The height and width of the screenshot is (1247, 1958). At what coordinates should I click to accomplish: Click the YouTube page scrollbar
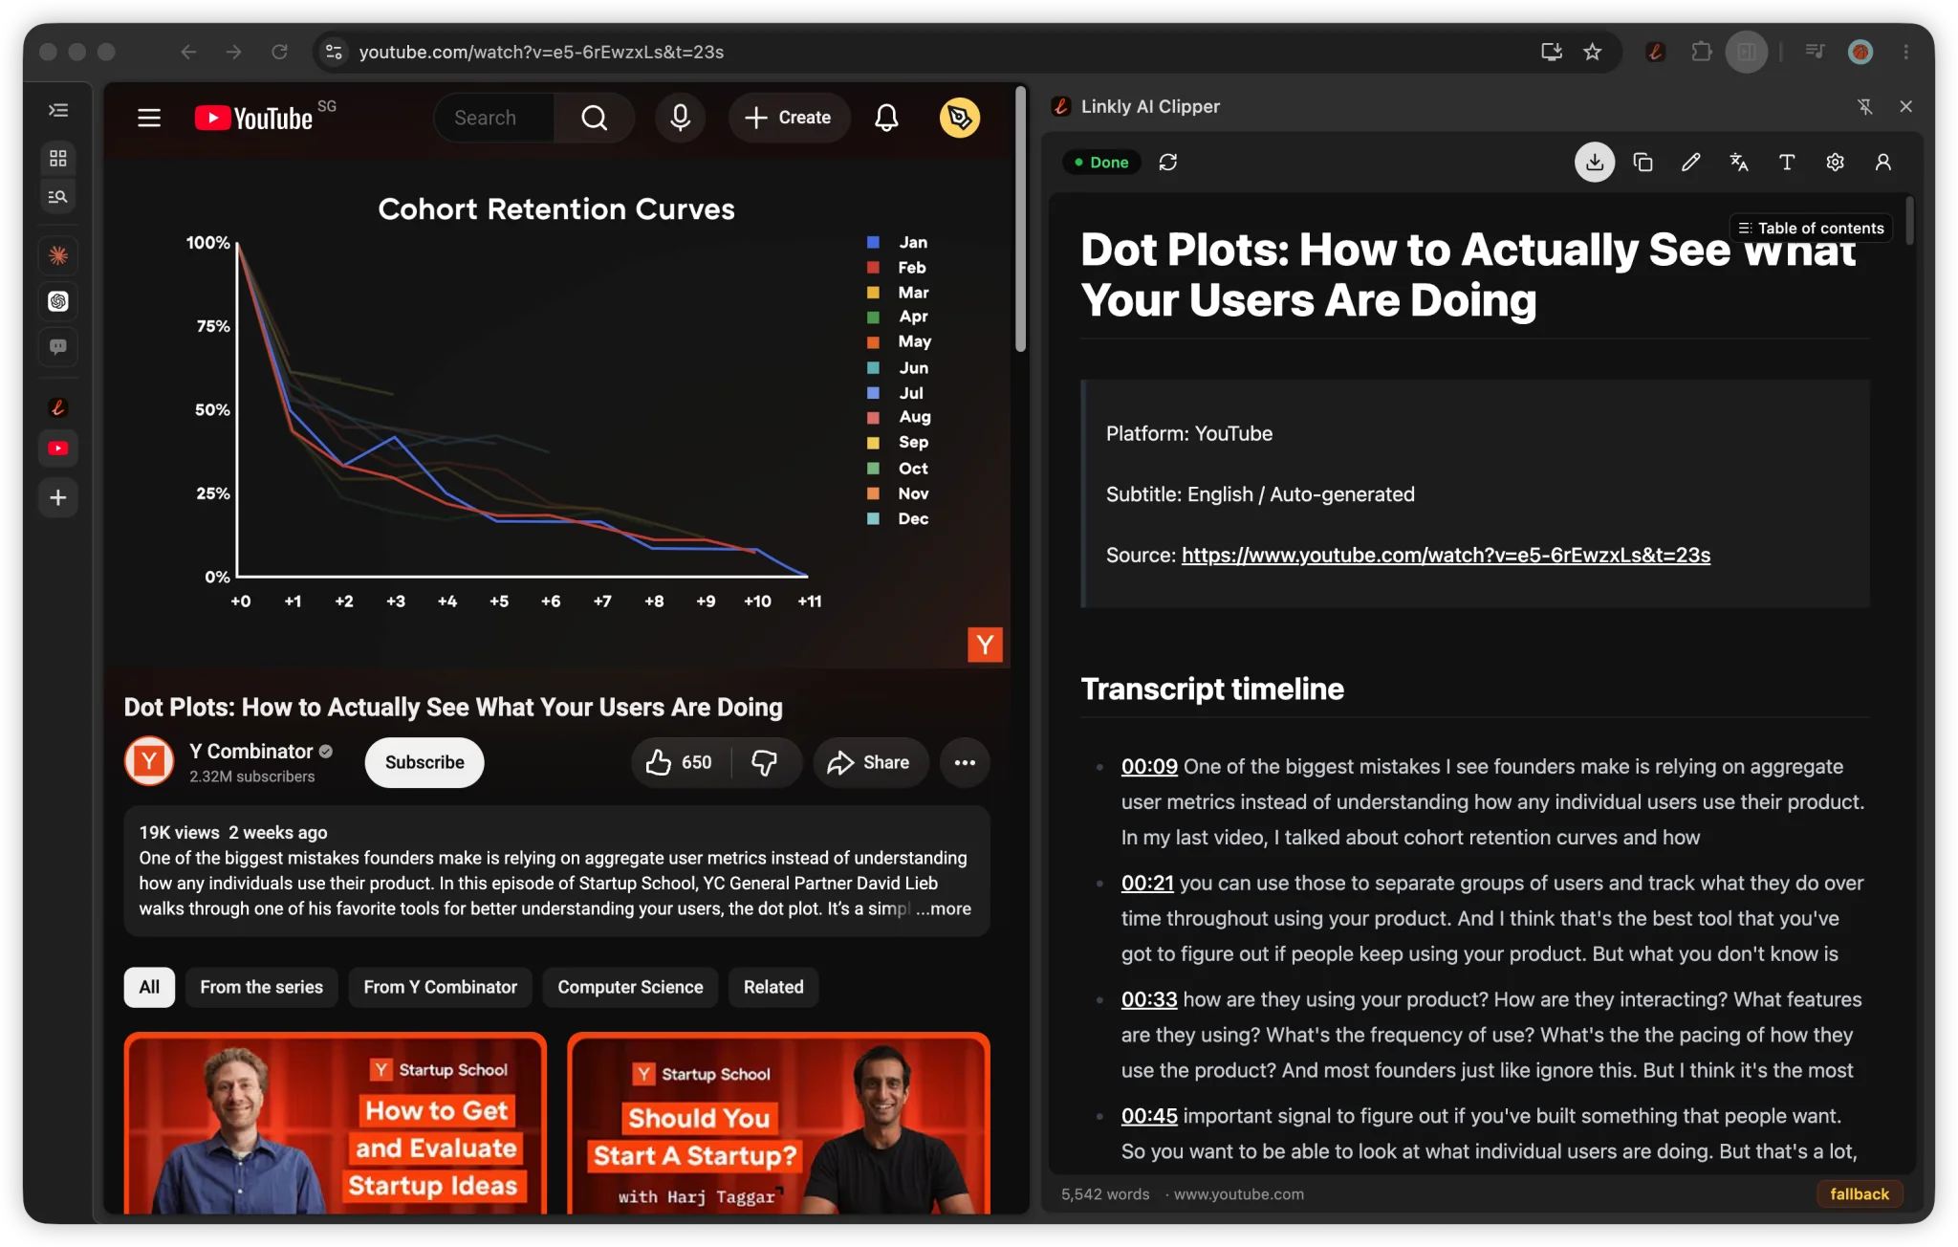[x=1021, y=220]
